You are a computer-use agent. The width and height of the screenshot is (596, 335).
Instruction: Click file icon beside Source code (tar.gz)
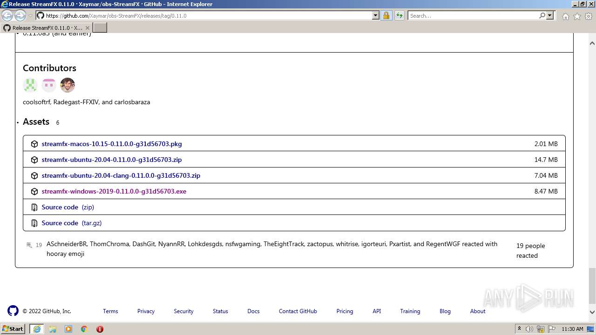(34, 223)
